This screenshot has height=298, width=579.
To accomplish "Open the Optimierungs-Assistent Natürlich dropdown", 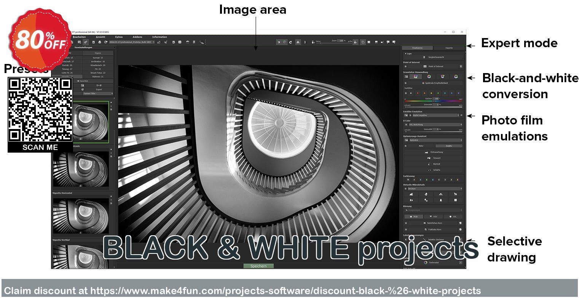I will pyautogui.click(x=436, y=140).
